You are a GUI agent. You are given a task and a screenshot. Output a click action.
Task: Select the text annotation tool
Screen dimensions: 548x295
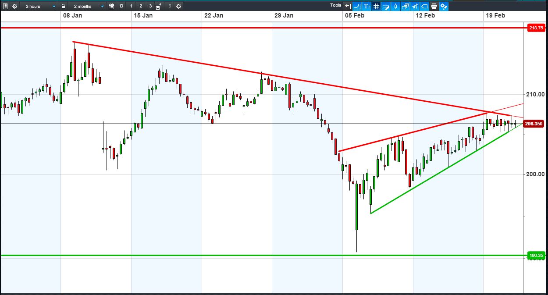pos(367,6)
